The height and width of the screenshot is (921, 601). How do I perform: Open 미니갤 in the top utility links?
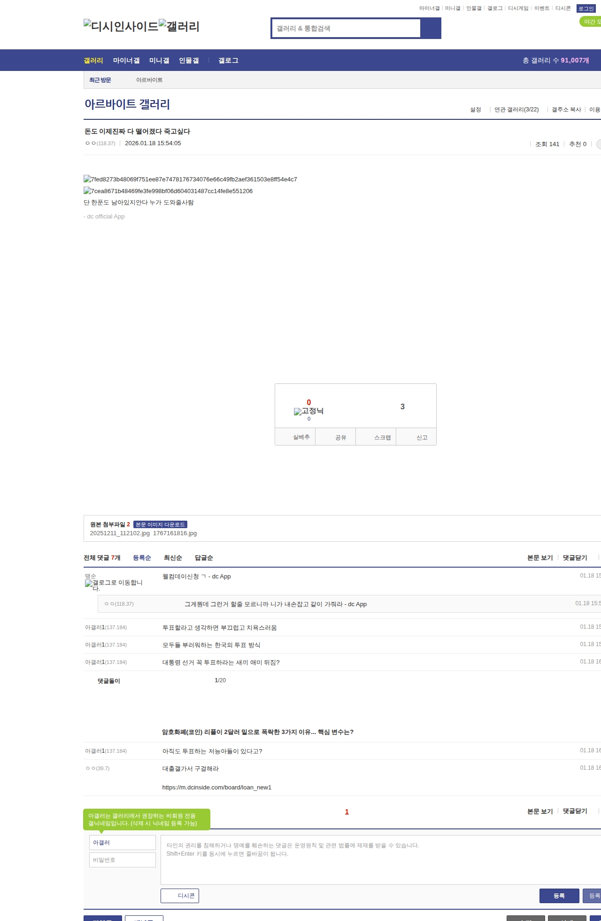pos(453,8)
